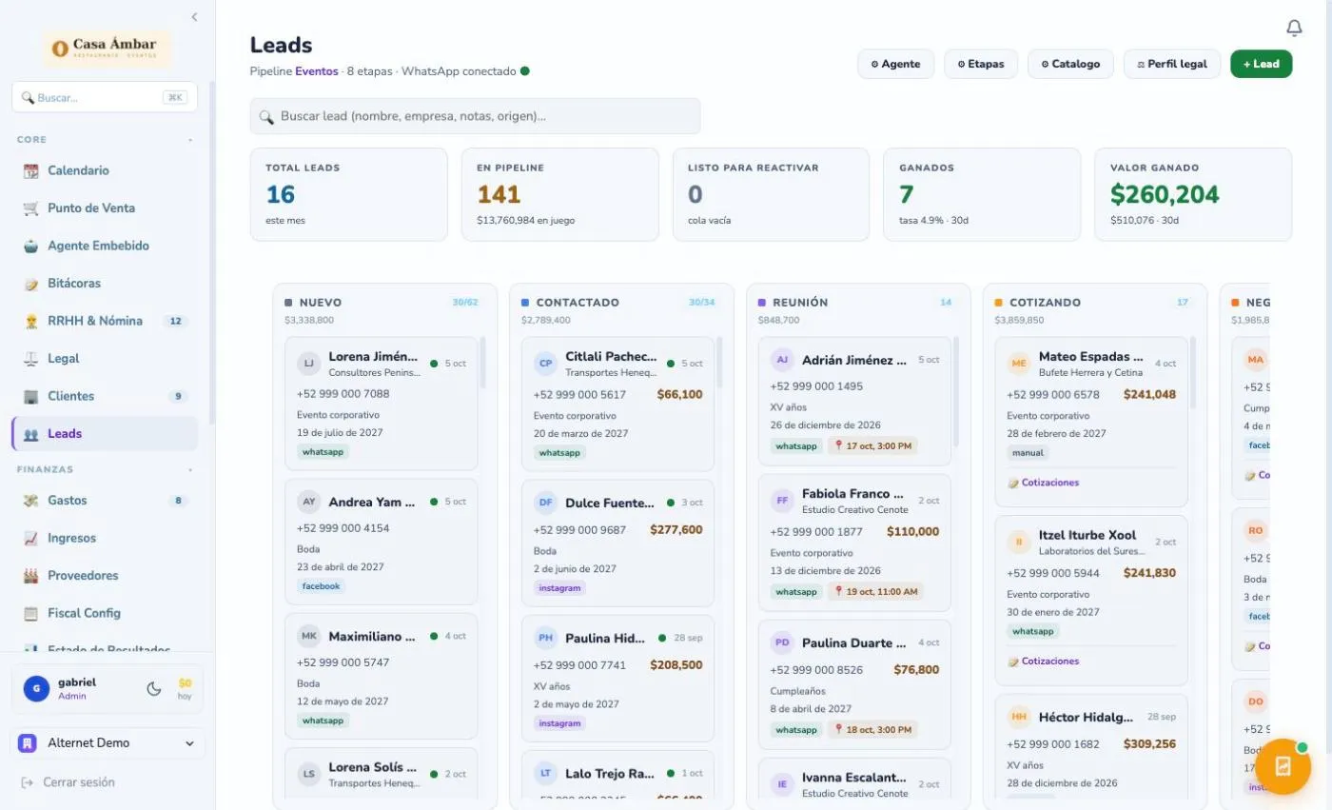Open Agente Embebido page
This screenshot has width=1332, height=810.
(x=105, y=246)
